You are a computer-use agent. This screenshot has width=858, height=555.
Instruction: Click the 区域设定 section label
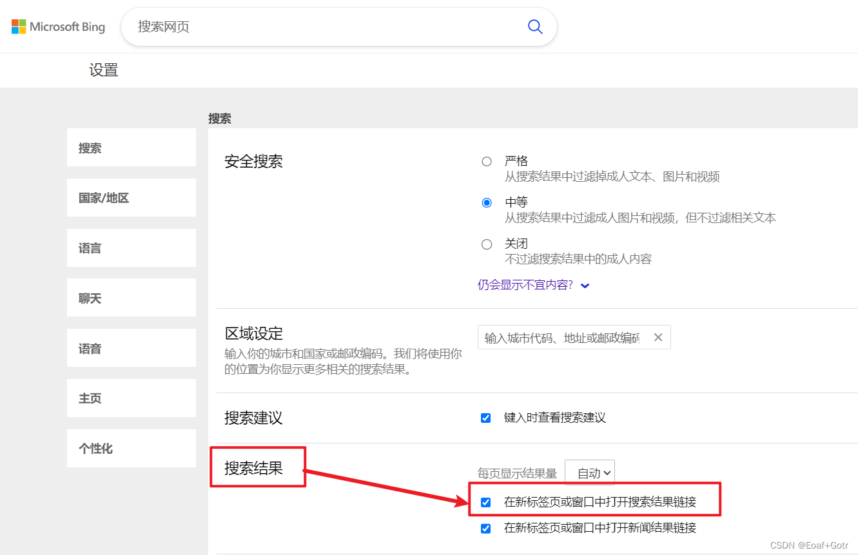click(253, 333)
